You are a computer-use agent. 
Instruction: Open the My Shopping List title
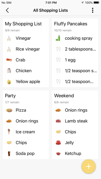pyautogui.click(x=23, y=24)
